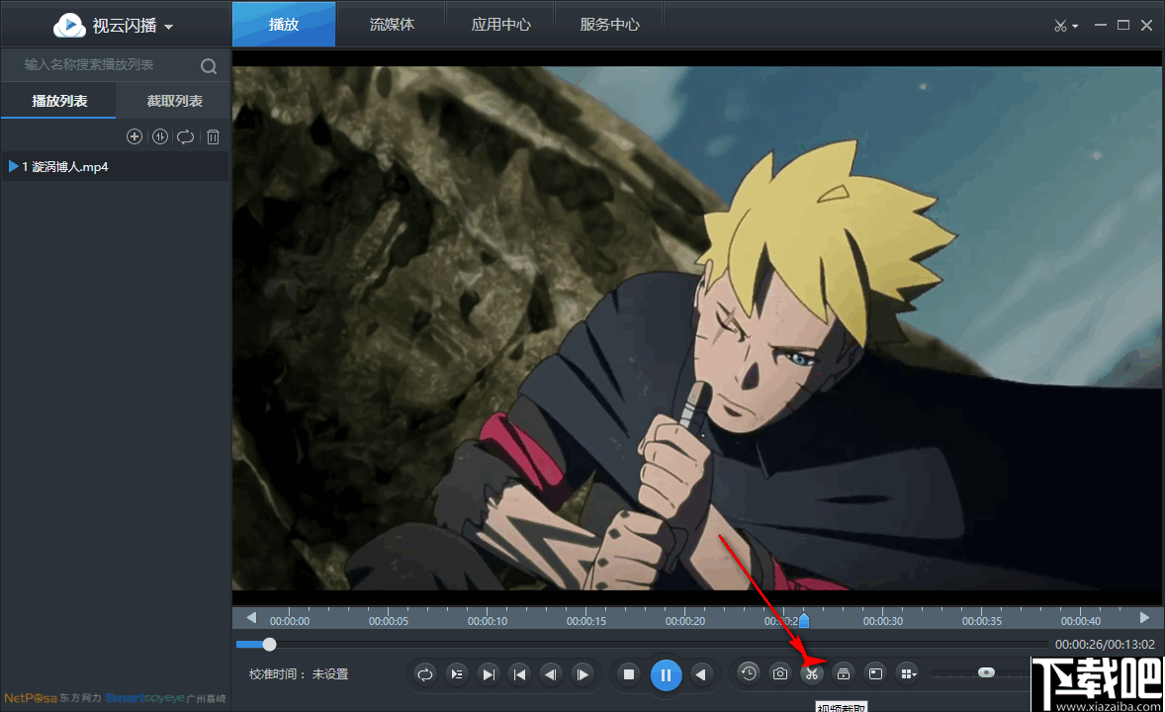1165x712 pixels.
Task: Click the blue timeline position marker
Action: (x=803, y=619)
